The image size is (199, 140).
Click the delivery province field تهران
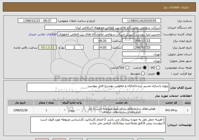click(142, 54)
